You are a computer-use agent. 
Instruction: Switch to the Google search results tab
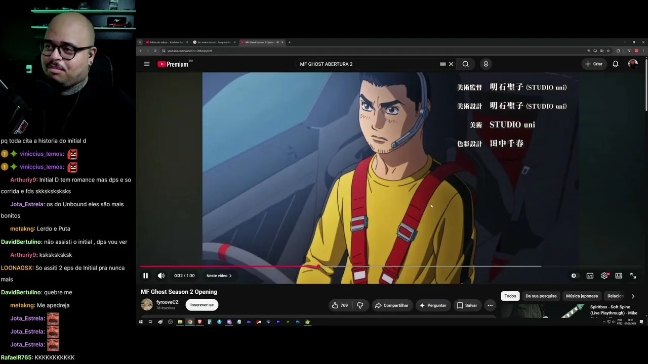coord(214,42)
